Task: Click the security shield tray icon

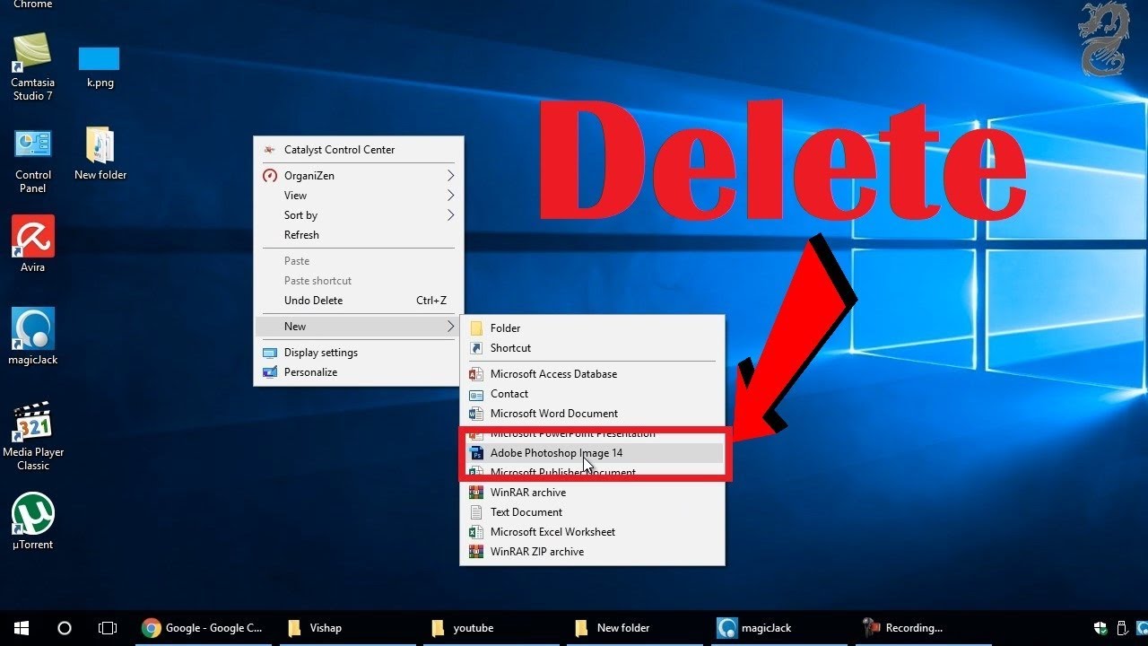Action: [x=1101, y=628]
